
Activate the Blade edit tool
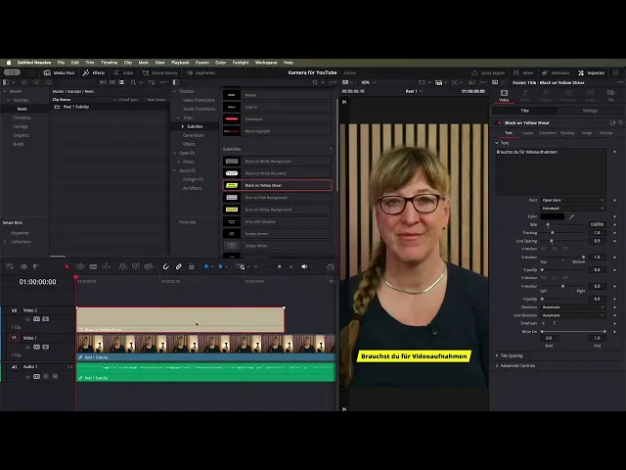pyautogui.click(x=93, y=266)
